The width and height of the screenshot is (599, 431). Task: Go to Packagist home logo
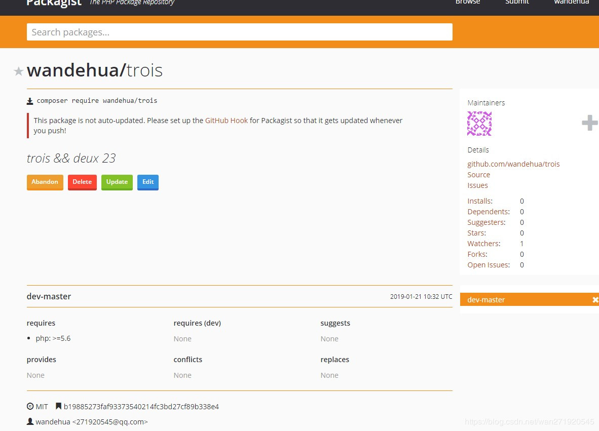click(54, 3)
